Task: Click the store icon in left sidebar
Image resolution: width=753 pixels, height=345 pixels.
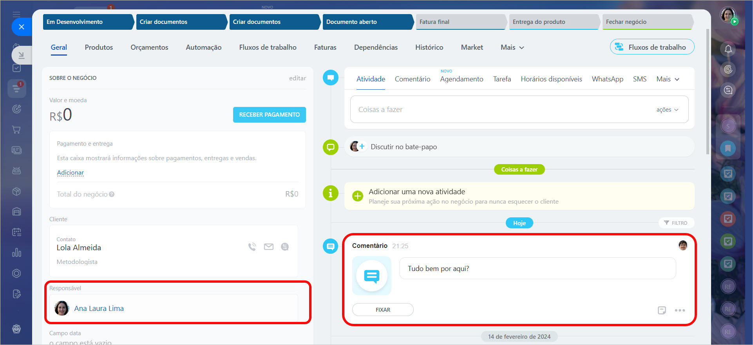Action: click(x=16, y=211)
